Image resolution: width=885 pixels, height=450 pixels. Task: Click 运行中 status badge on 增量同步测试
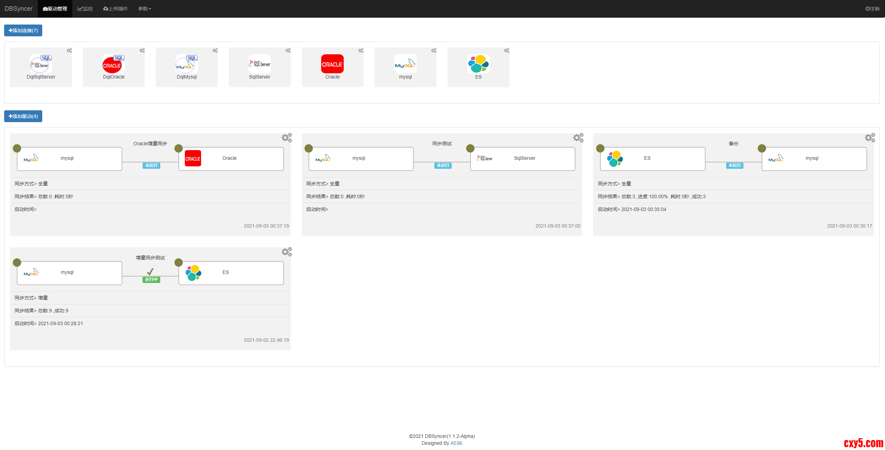click(151, 279)
